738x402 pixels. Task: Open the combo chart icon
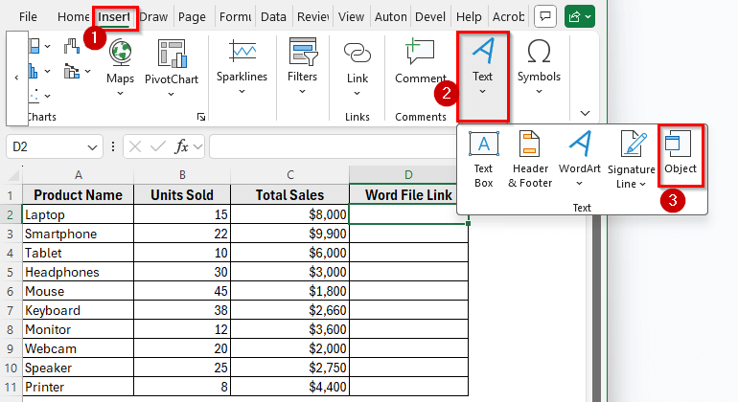(72, 72)
